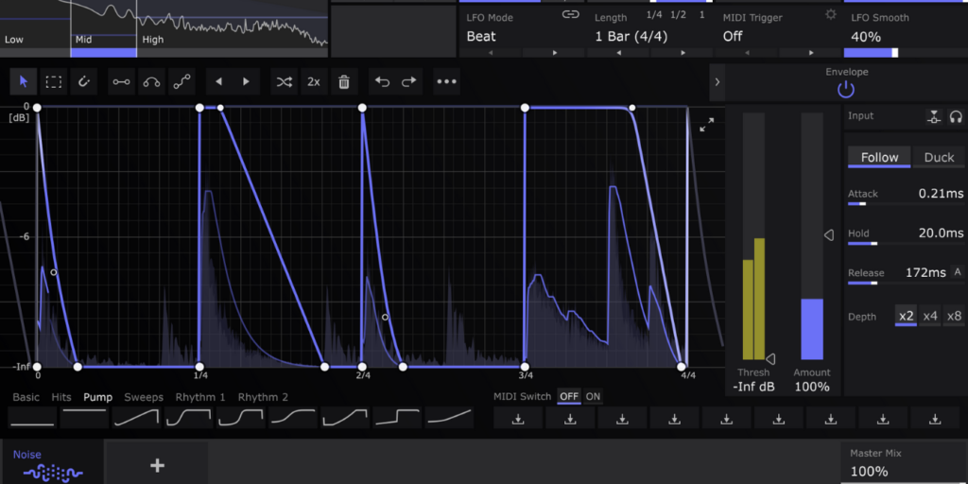The height and width of the screenshot is (484, 968).
Task: Undo the last curve edit
Action: (x=382, y=81)
